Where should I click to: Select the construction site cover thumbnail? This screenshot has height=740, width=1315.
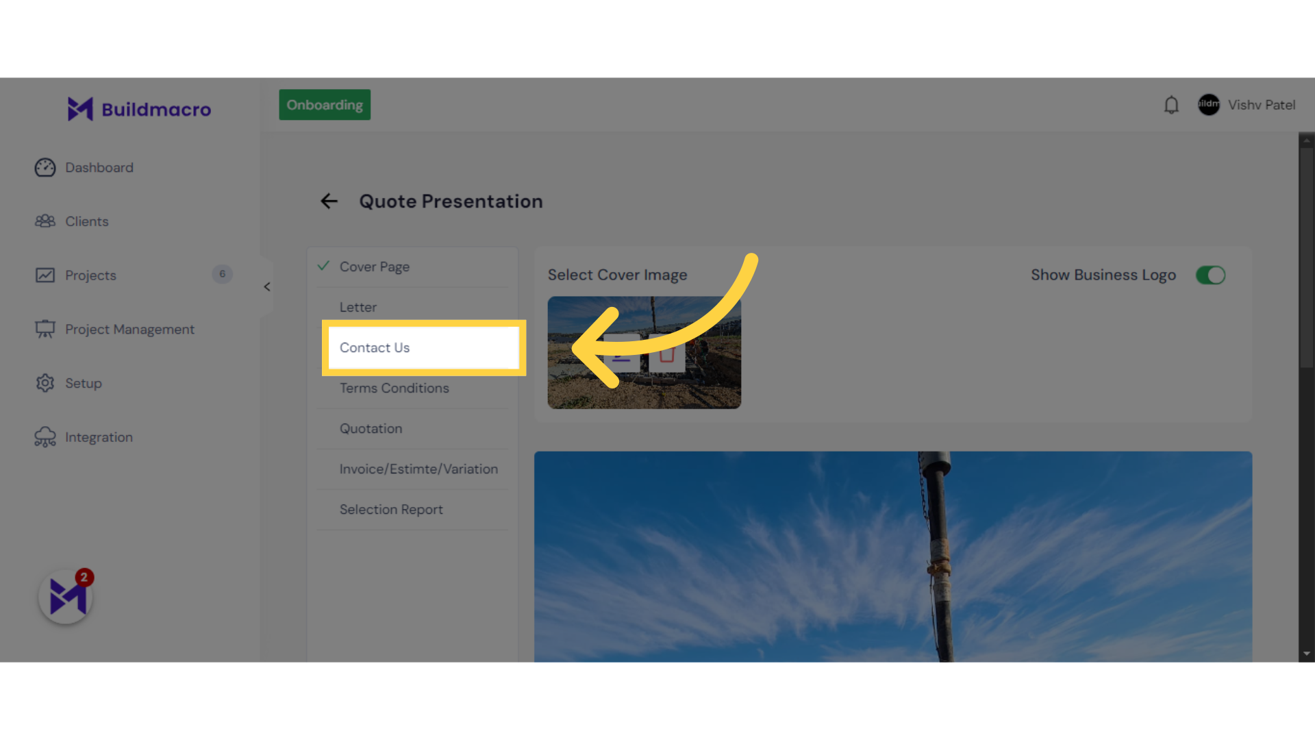(645, 352)
